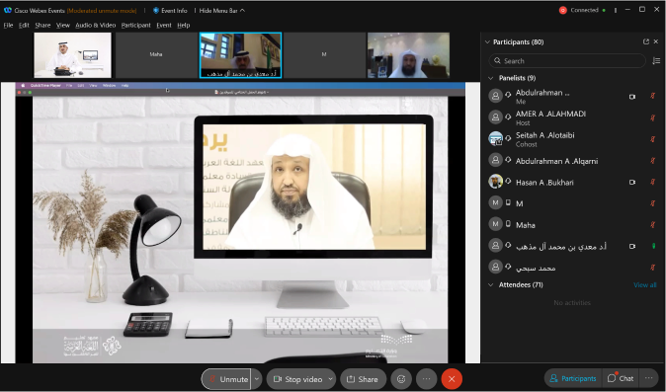The width and height of the screenshot is (666, 392).
Task: Click the Stop video button
Action: (x=297, y=379)
